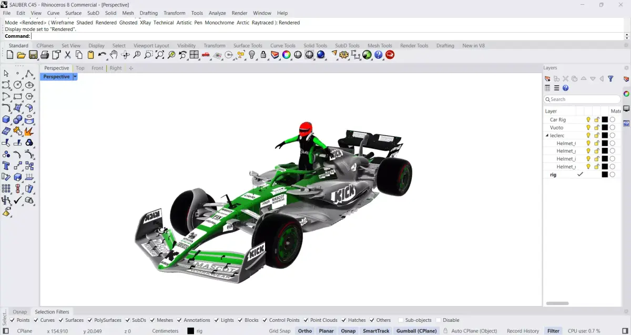
Task: Open the SubD menu
Action: (x=93, y=13)
